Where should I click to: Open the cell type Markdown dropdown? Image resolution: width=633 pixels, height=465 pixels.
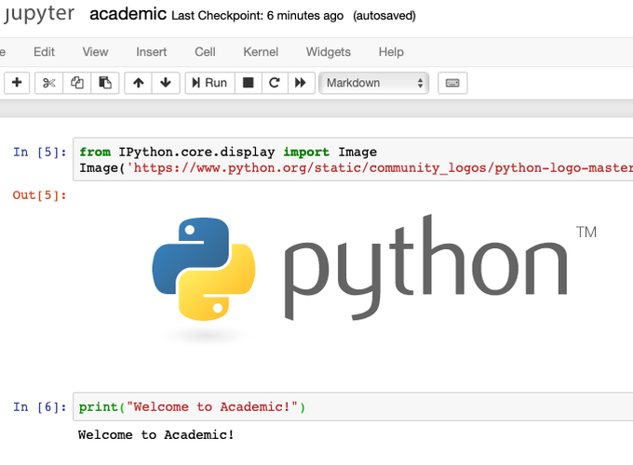373,83
